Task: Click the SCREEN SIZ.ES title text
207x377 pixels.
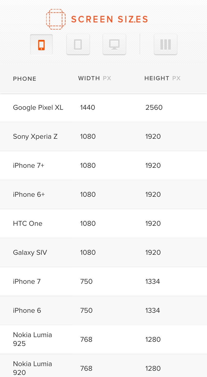Action: click(x=109, y=19)
